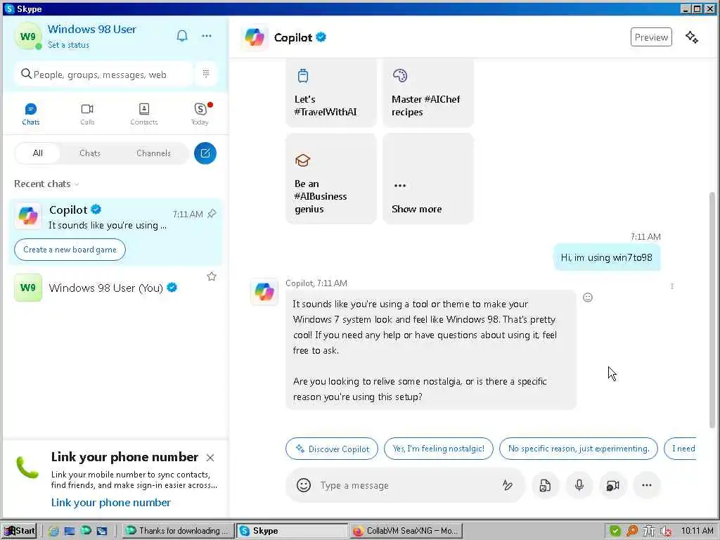The width and height of the screenshot is (720, 540).
Task: Reply with No specific reason, just experimenting chip
Action: point(579,449)
